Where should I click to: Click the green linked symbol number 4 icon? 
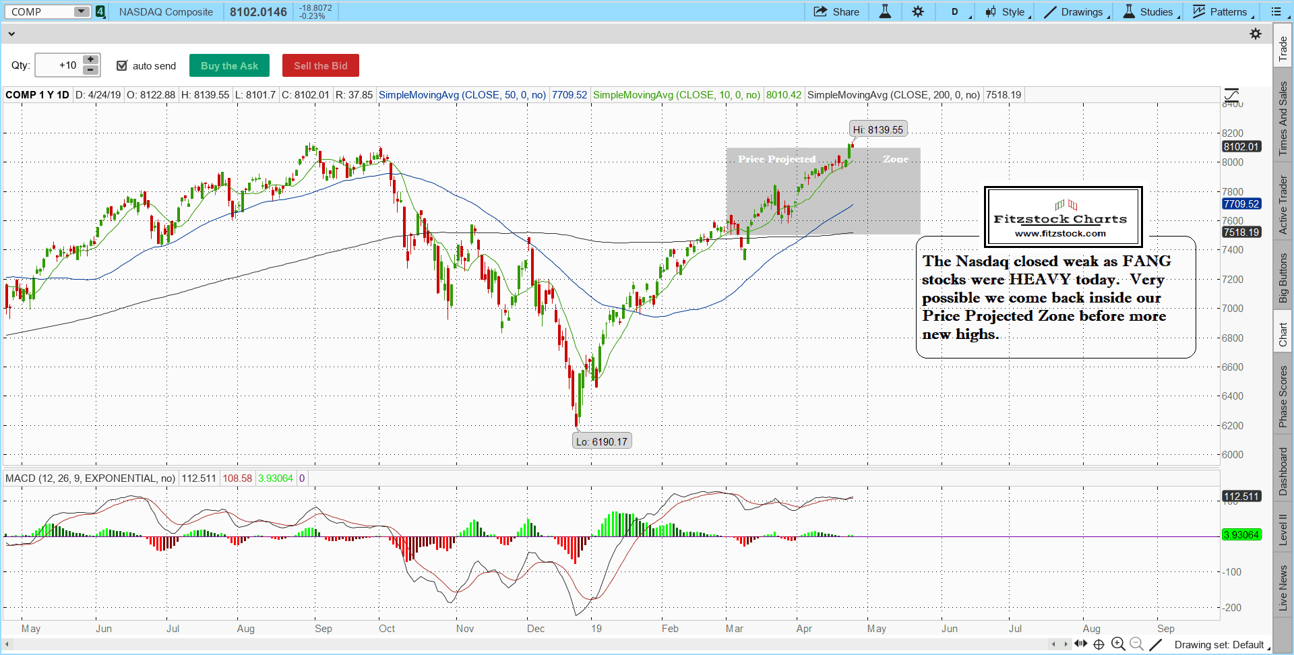coord(100,11)
